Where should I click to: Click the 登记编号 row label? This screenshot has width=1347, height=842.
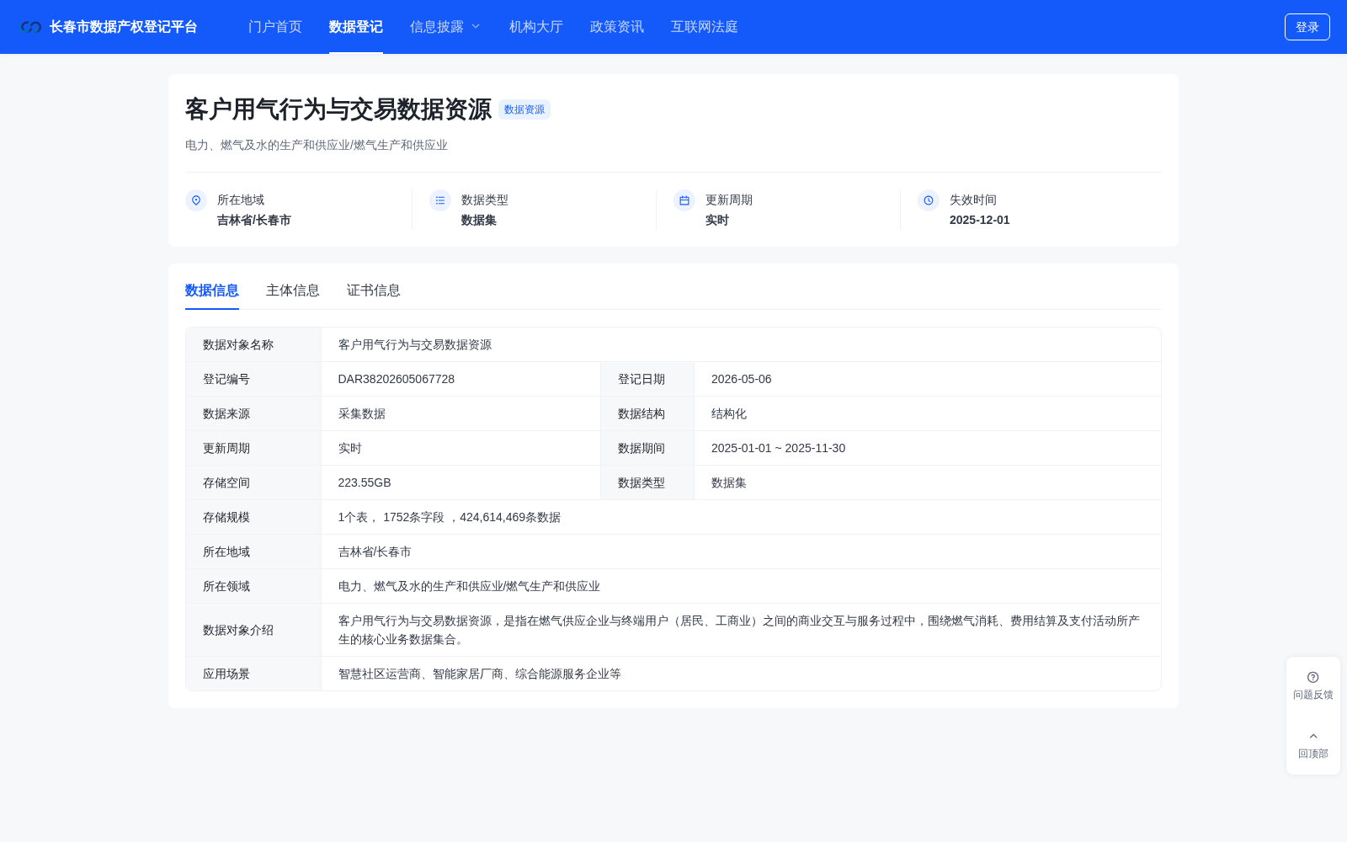226,379
